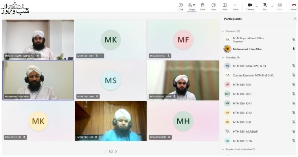
Task: Go to next page of video gallery
Action: [116, 152]
